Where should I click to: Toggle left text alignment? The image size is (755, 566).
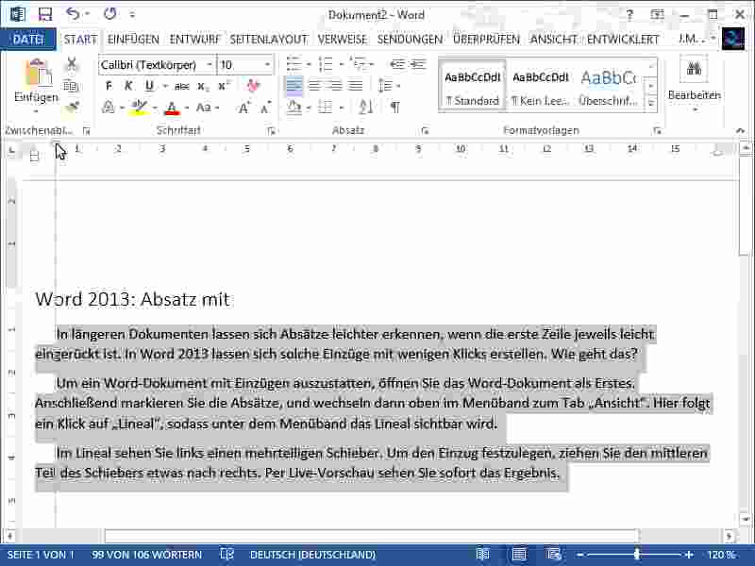(x=294, y=86)
